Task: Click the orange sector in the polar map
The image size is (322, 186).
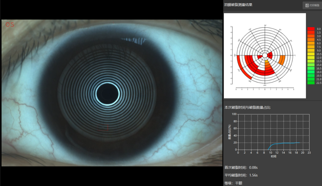Action: coord(282,60)
